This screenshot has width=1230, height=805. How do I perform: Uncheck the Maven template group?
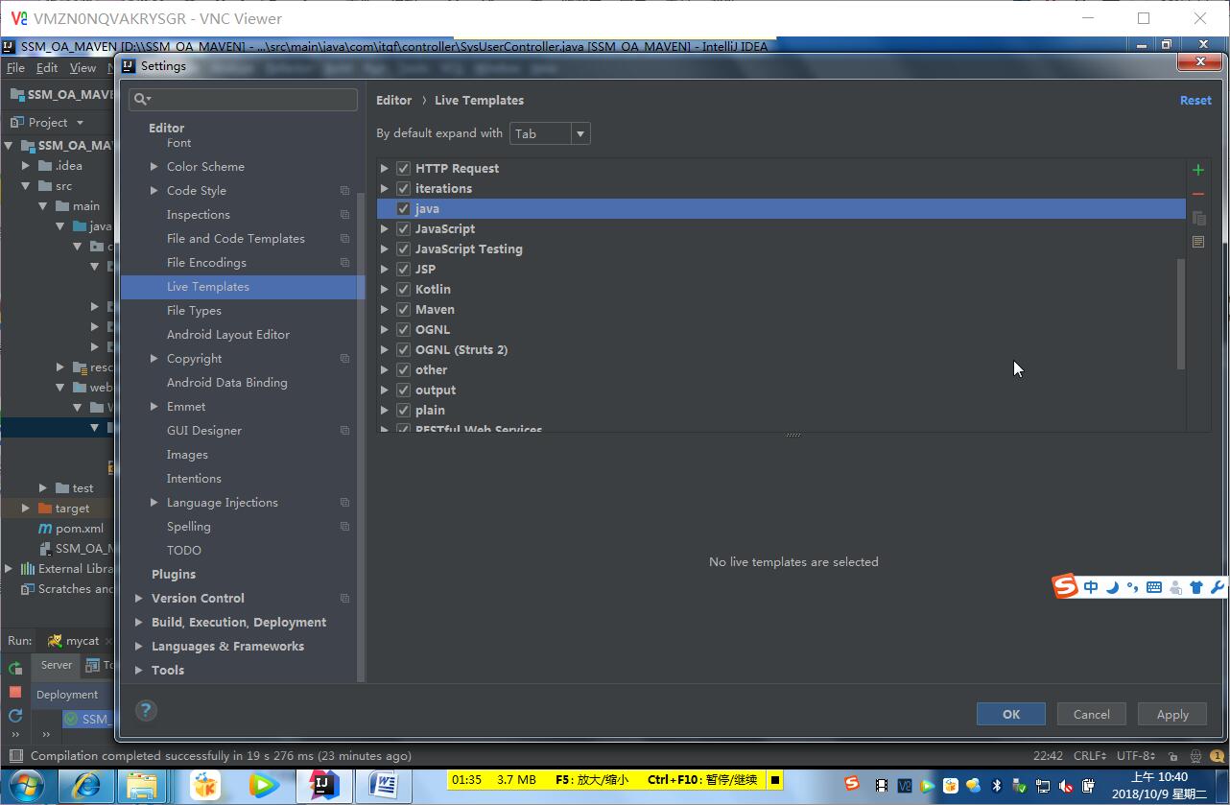403,309
